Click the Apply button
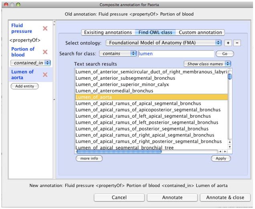This screenshot has height=209, width=255. coord(221,159)
